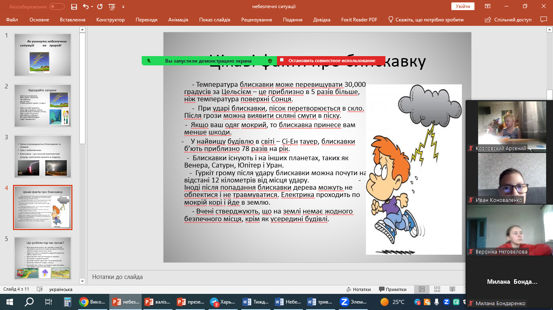553x310 pixels.
Task: Open Task View from the taskbar
Action: pyautogui.click(x=48, y=302)
